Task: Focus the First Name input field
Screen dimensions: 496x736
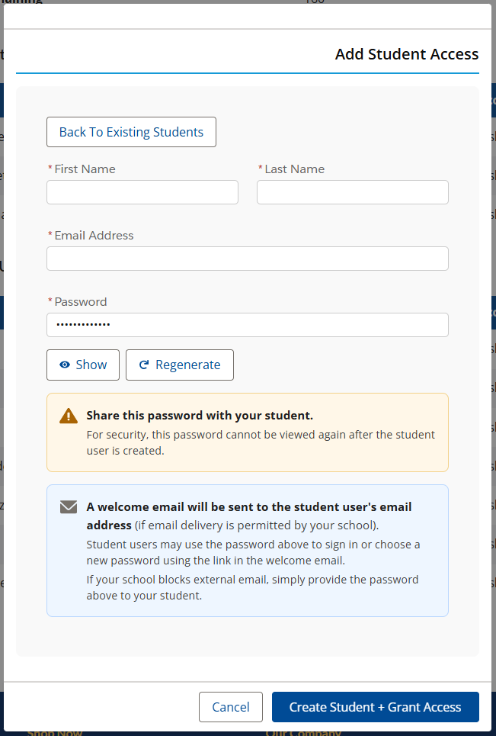Action: pyautogui.click(x=142, y=192)
